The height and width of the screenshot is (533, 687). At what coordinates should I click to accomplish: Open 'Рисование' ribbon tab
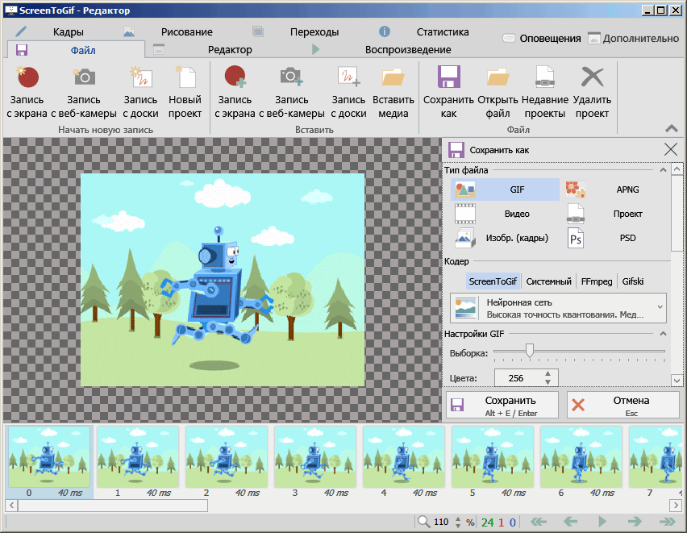[x=186, y=32]
